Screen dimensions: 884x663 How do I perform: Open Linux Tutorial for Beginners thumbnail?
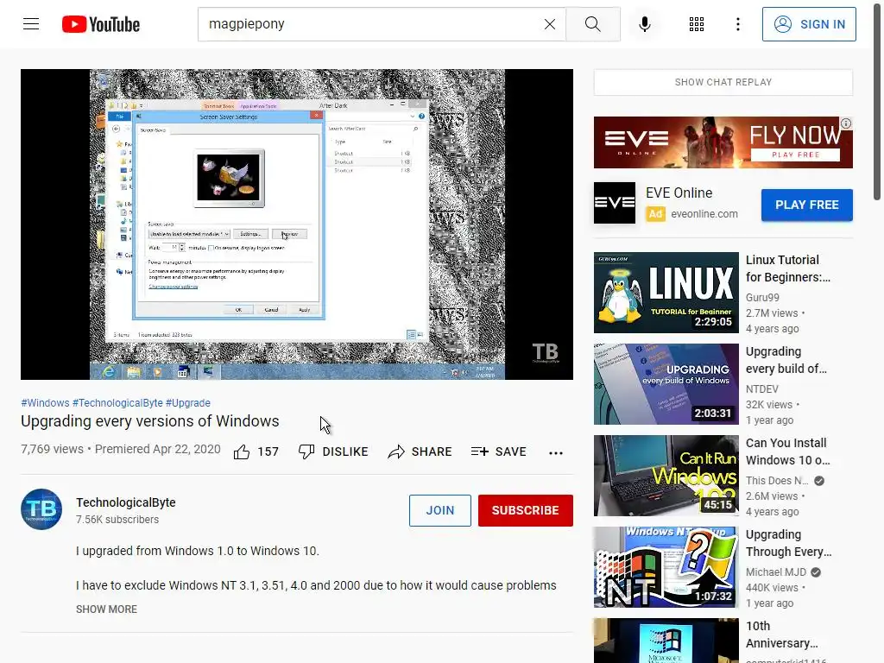coord(666,293)
